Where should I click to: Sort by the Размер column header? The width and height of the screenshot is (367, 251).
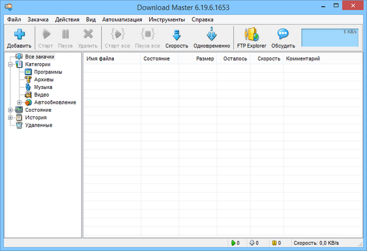(x=205, y=58)
